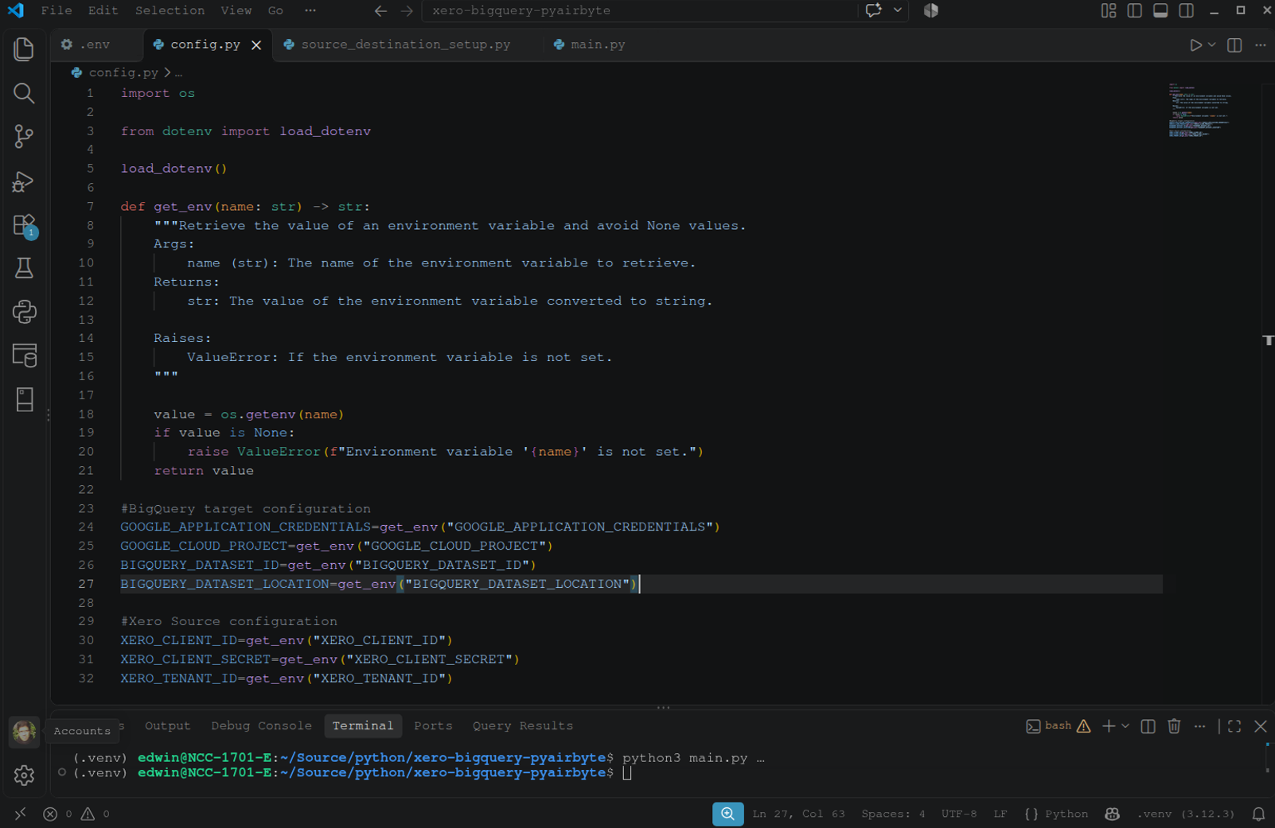Click the Run Python File play icon

[x=1195, y=45]
